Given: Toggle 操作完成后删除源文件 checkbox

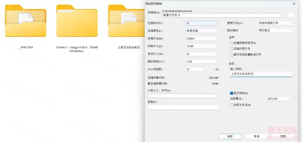Looking at the screenshot, I should pyautogui.click(x=231, y=54).
